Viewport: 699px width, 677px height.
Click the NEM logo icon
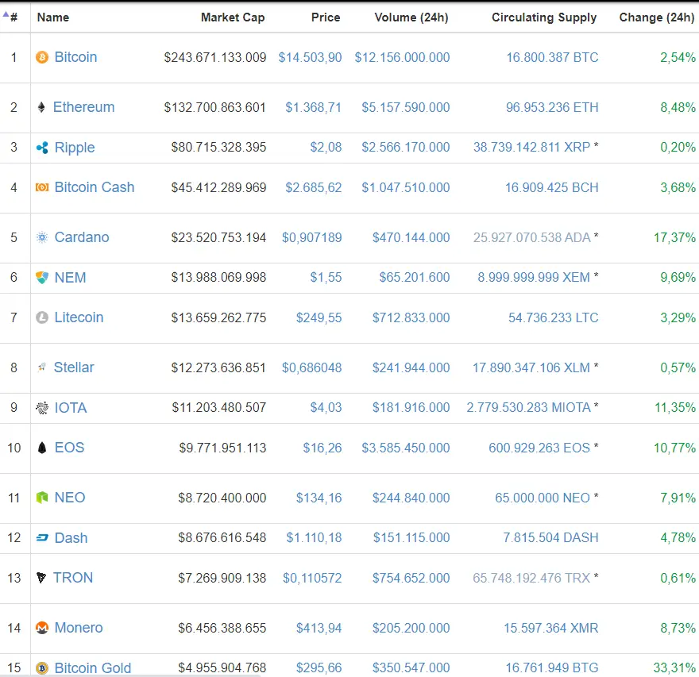(42, 278)
